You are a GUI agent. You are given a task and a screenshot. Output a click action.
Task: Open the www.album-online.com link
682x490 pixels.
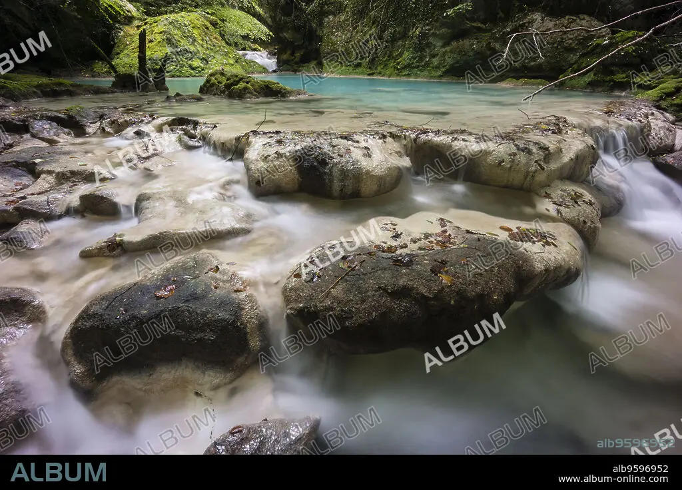[x=613, y=479]
